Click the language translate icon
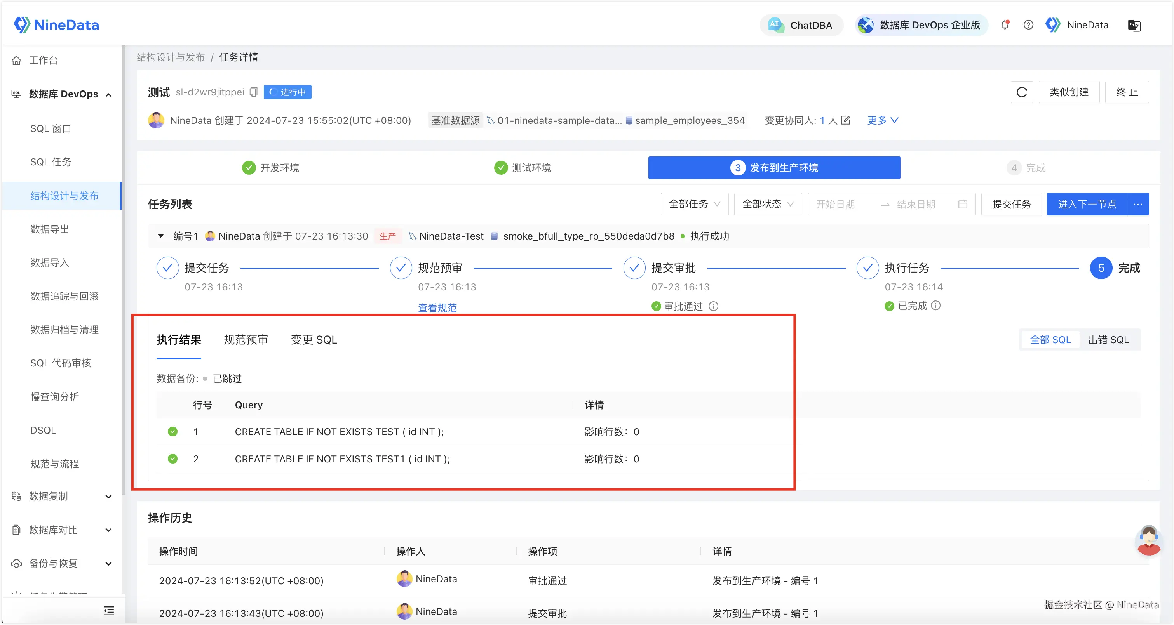1174x625 pixels. click(1134, 26)
